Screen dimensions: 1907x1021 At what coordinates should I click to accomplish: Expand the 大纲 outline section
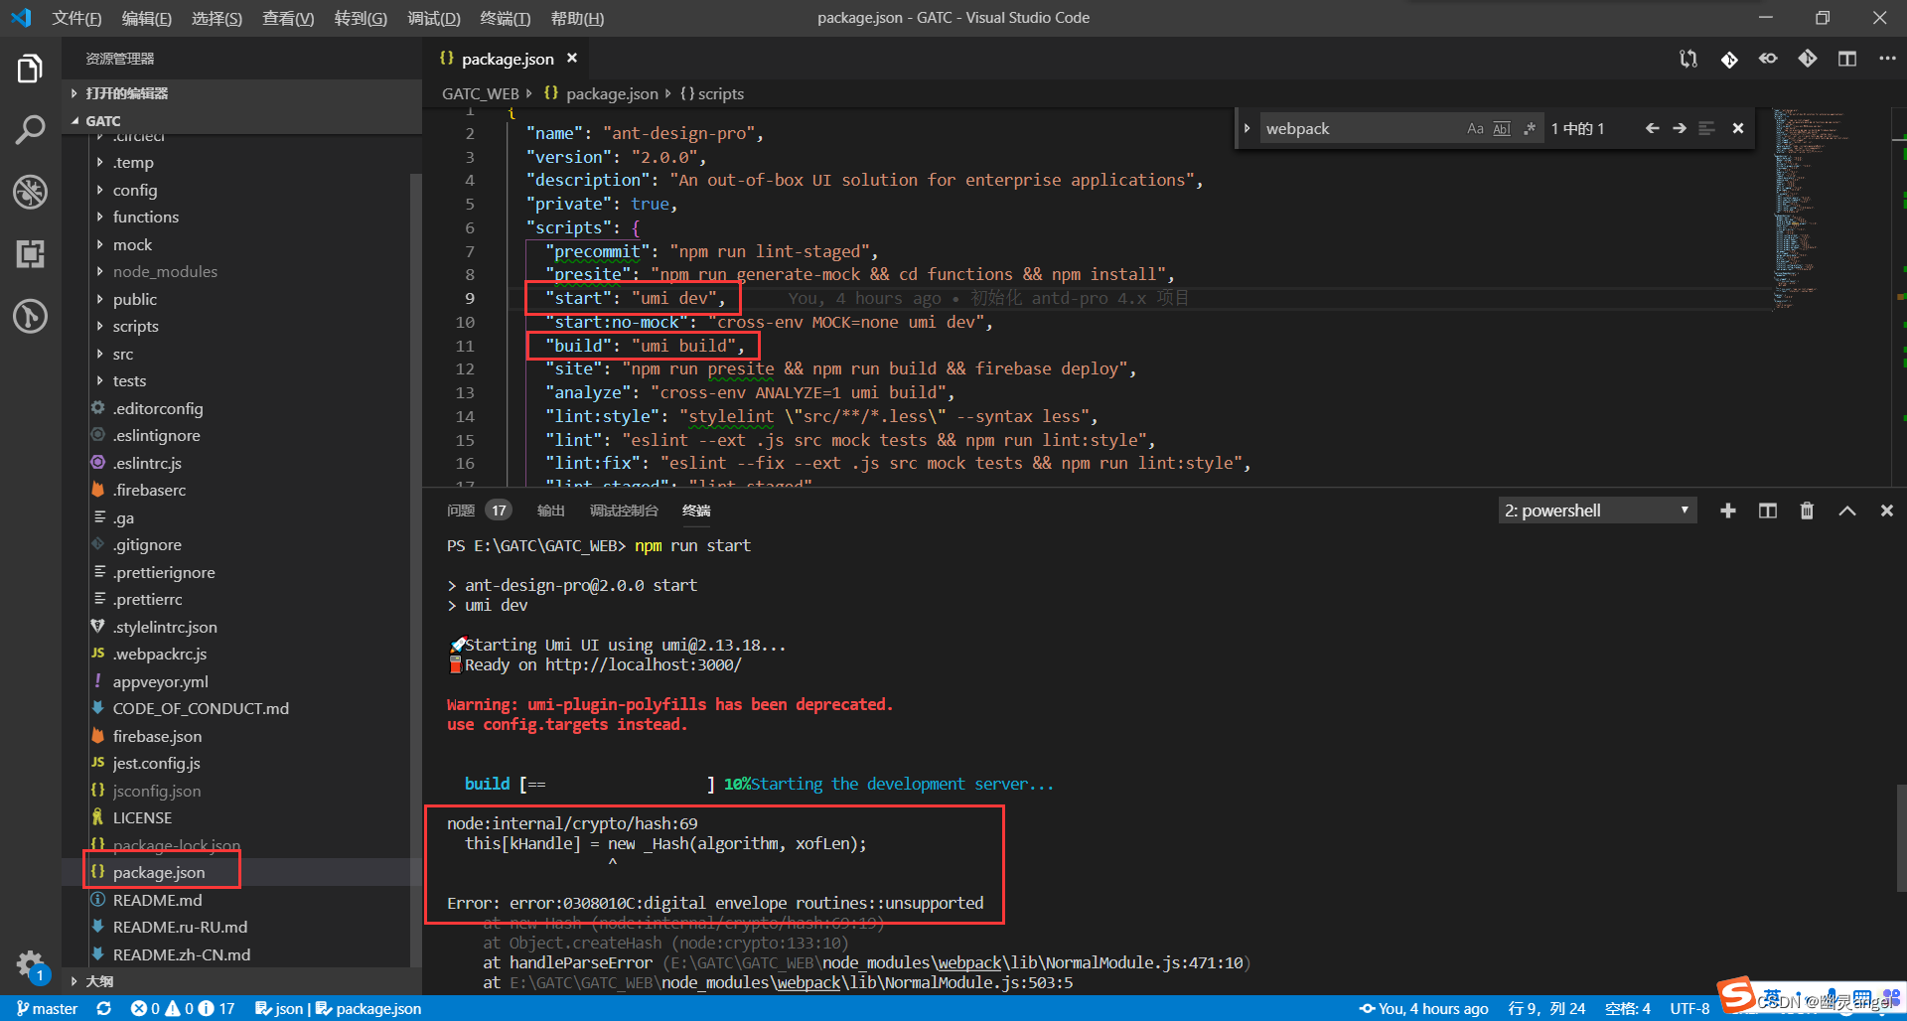(241, 981)
